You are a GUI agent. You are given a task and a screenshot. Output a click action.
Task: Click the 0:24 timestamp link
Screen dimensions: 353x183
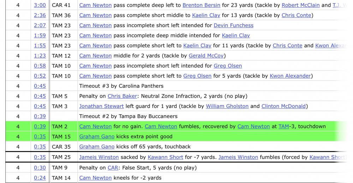coord(40,178)
